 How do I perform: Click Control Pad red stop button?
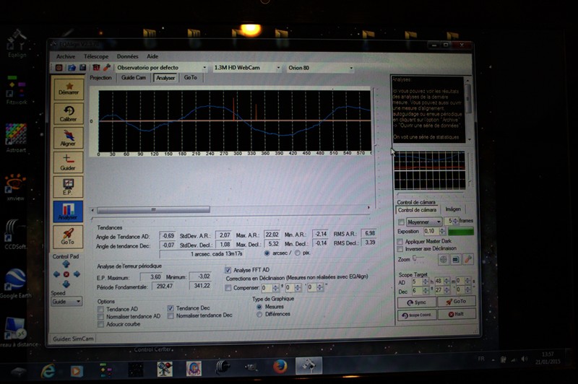(66, 274)
